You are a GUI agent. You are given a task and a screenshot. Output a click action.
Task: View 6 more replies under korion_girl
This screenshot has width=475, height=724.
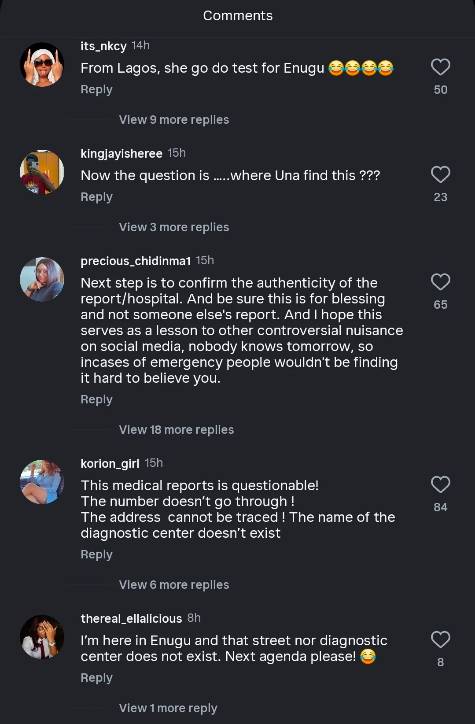point(174,585)
